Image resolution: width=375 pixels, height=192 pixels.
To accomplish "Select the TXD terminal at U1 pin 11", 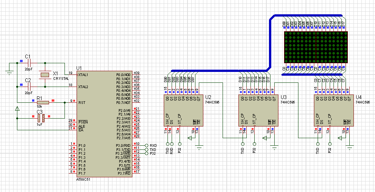I will click(146, 149).
